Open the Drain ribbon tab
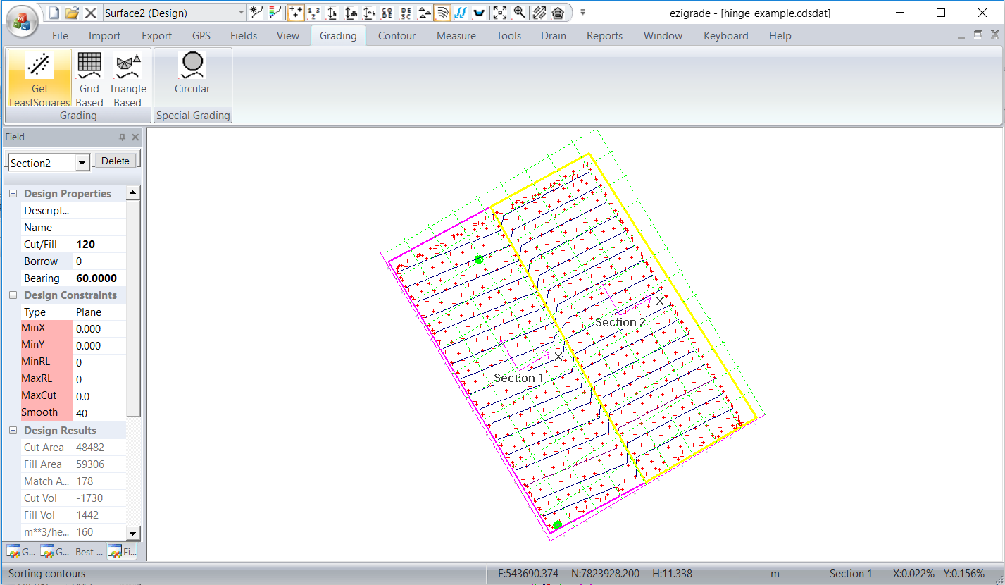The height and width of the screenshot is (585, 1005). 553,36
